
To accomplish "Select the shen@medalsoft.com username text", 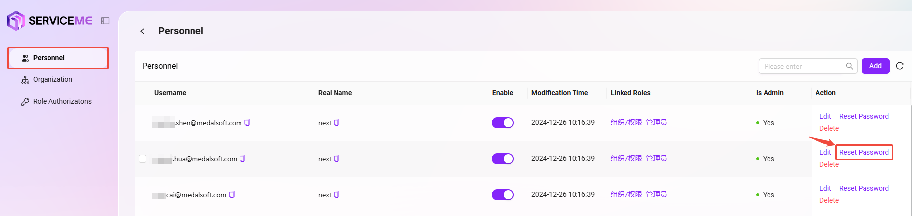I will [197, 123].
